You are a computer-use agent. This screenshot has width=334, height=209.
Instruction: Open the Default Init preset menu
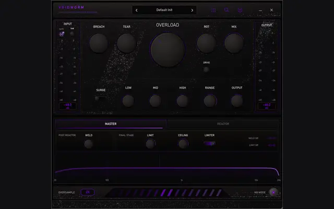coord(164,10)
